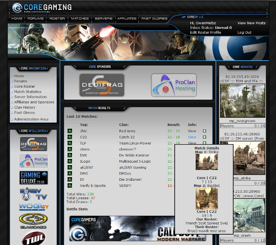
Task: Open the PAST GLORIES nav tab
Action: 154,19
